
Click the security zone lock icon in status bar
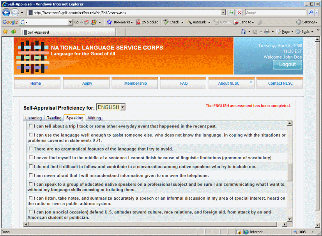[239, 232]
